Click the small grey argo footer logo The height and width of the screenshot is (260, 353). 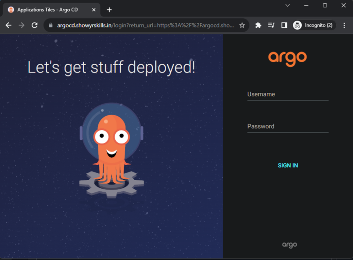(x=290, y=245)
